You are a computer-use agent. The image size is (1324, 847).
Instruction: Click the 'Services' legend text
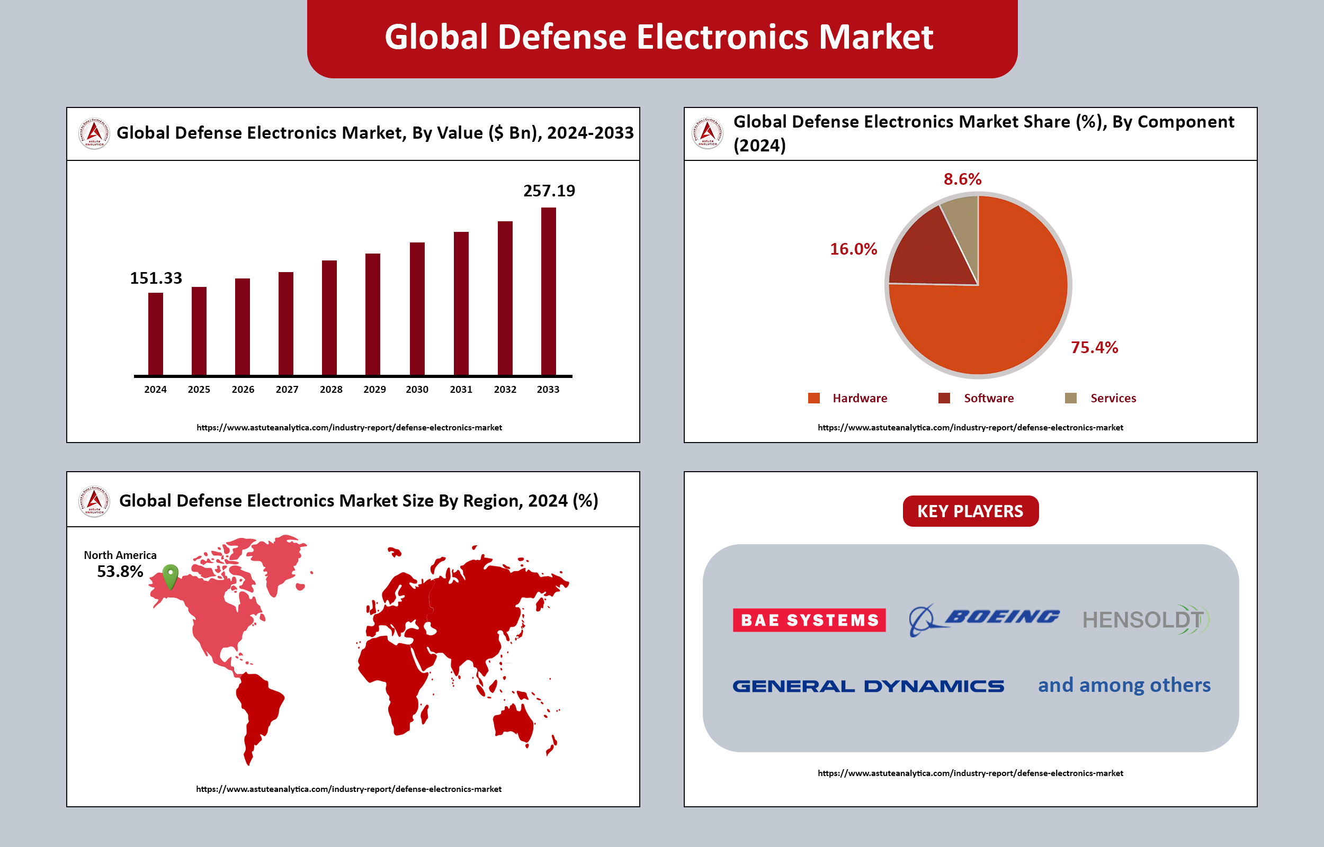pos(1113,398)
